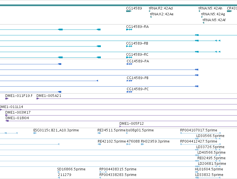Screen dimensions: 237x179
Task: Select the bs08g01.5prime EST arrowhead
Action: 127,133
